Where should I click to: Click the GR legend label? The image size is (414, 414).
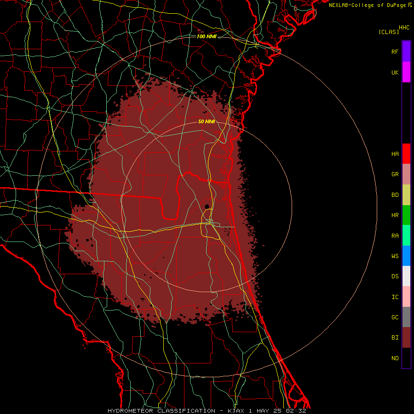(395, 174)
